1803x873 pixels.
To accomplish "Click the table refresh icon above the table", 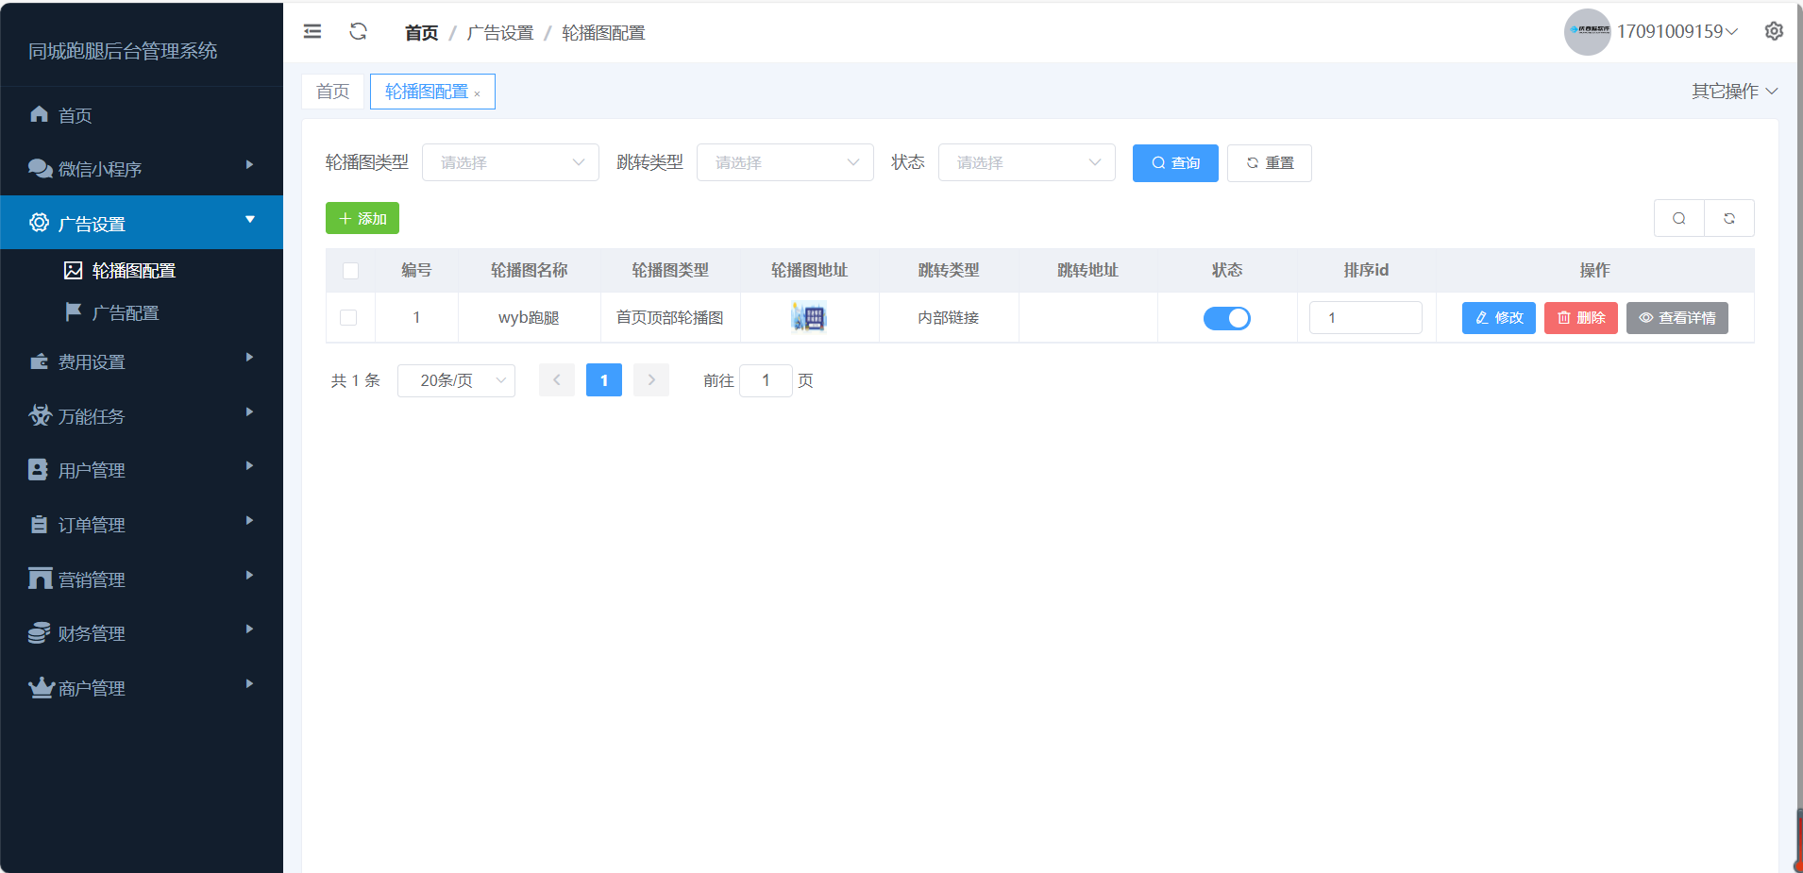I will [x=1728, y=218].
